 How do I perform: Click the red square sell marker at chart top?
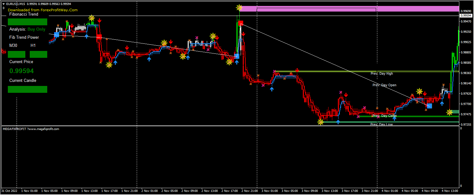[240, 22]
